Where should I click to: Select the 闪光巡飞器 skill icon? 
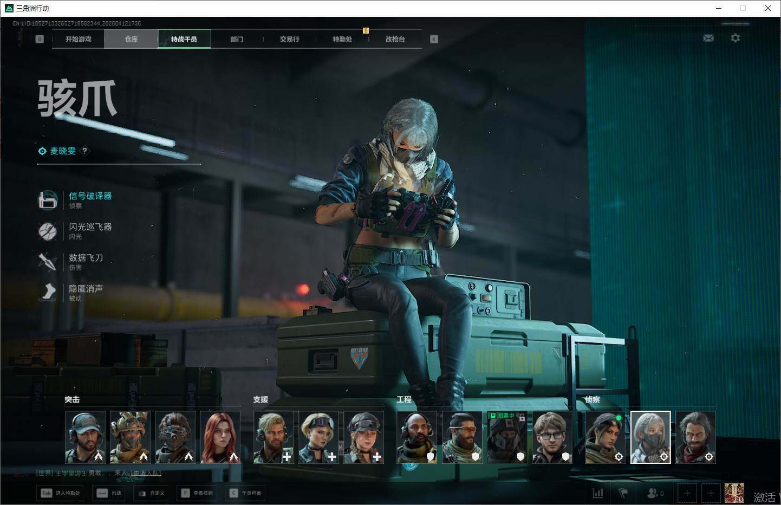pyautogui.click(x=48, y=231)
